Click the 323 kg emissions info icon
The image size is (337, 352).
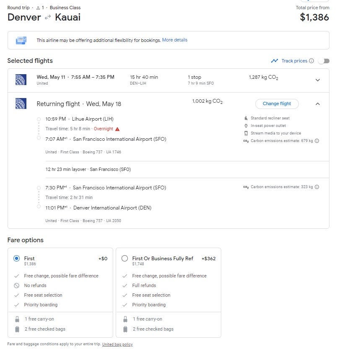click(x=317, y=187)
